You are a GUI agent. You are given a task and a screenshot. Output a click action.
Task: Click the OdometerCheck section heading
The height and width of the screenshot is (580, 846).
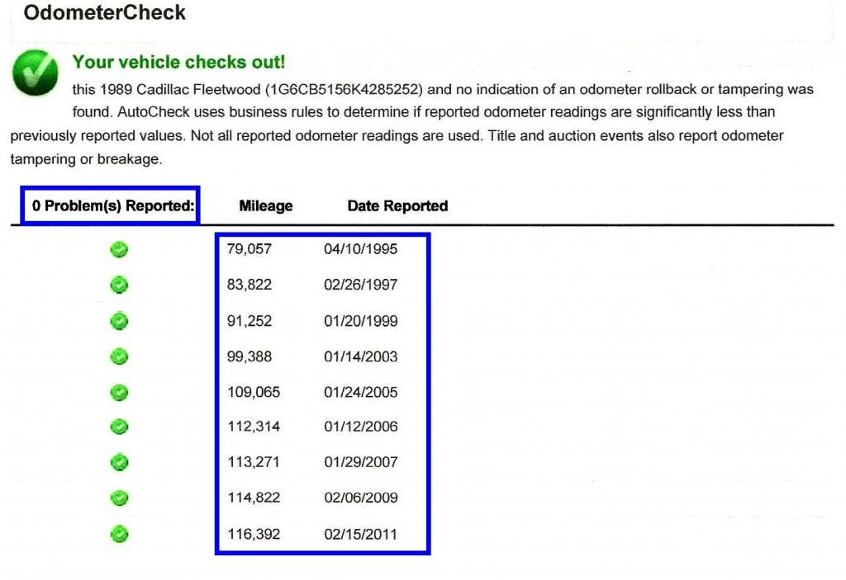(105, 13)
